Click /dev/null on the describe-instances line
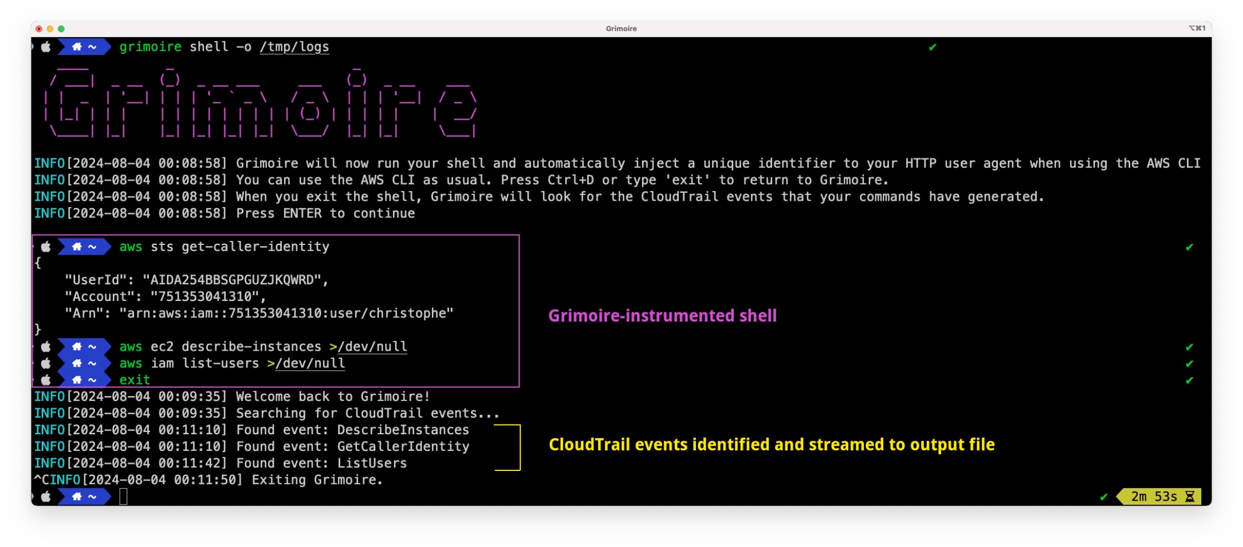The height and width of the screenshot is (547, 1243). tap(372, 347)
